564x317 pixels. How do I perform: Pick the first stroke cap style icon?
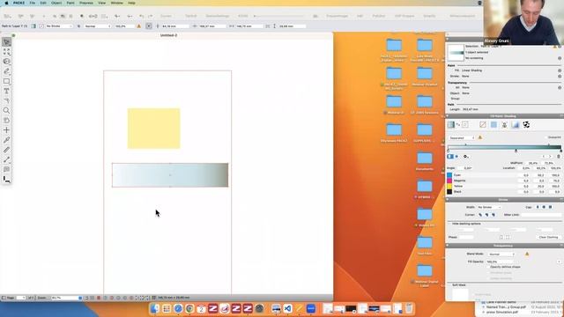[538, 208]
